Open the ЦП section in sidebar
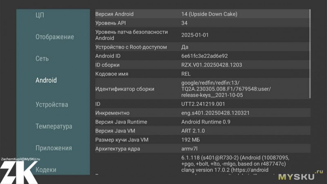 coord(40,15)
